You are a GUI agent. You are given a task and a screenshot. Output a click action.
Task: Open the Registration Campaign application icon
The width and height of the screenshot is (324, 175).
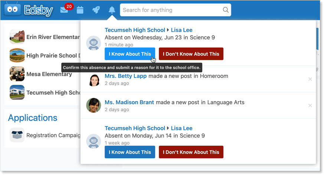click(x=17, y=135)
